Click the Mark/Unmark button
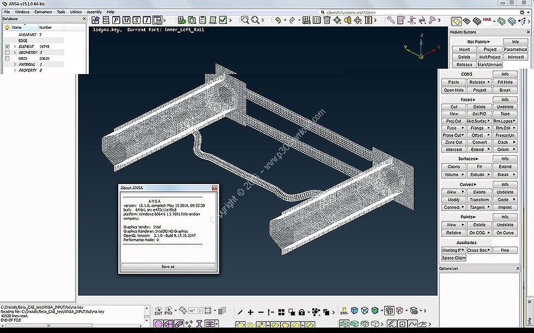 tap(490, 65)
